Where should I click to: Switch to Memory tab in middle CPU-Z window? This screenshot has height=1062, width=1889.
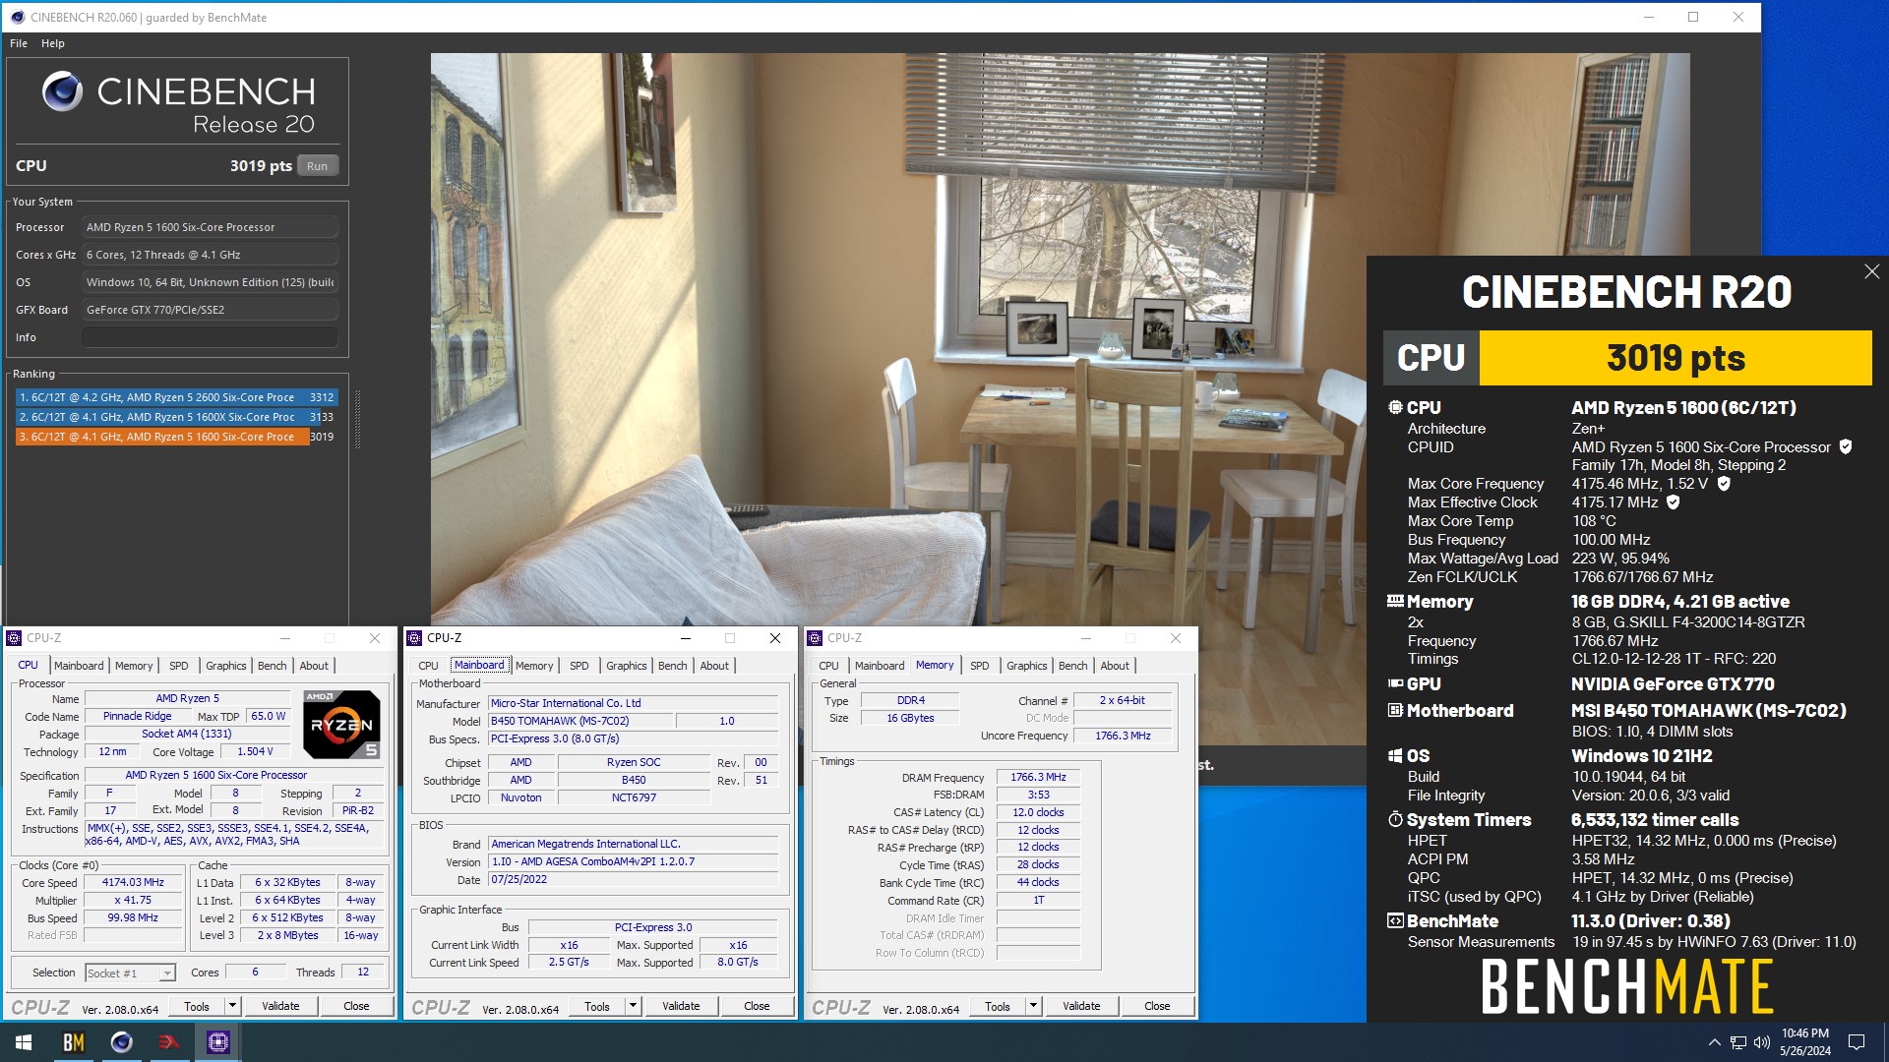coord(534,666)
